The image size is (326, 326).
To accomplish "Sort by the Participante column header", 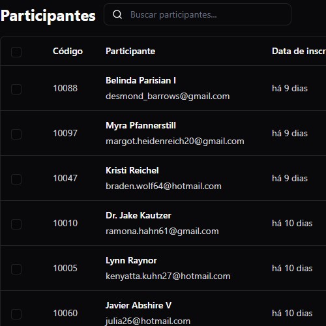I will pos(130,52).
